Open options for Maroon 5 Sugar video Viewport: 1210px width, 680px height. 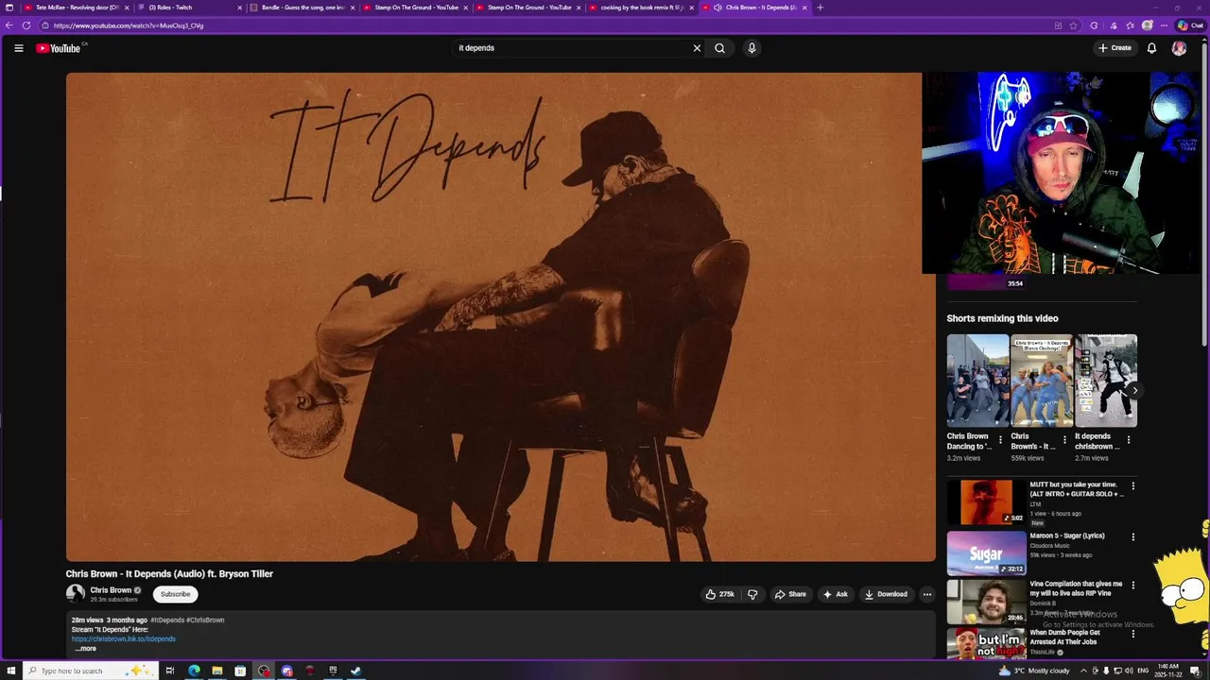[1132, 536]
